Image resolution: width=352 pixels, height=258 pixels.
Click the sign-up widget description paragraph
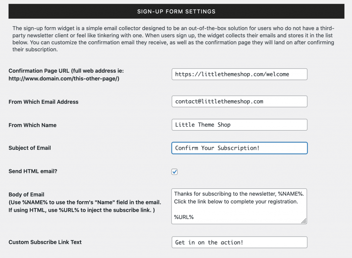point(173,39)
